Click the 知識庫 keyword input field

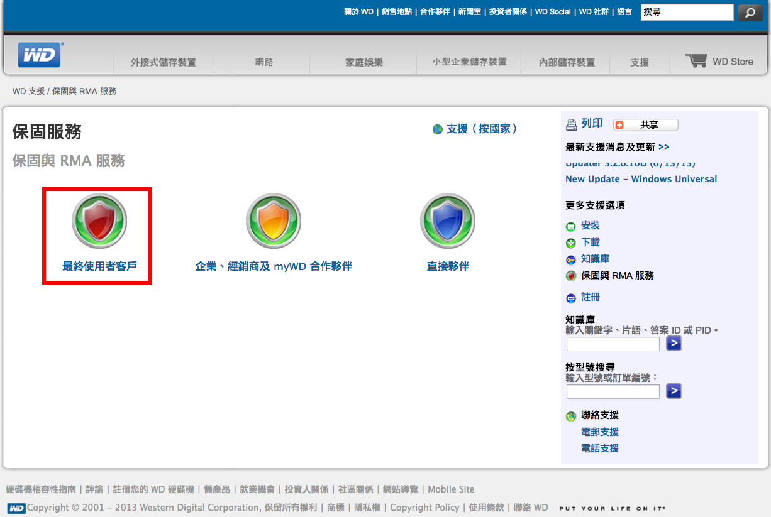point(613,344)
